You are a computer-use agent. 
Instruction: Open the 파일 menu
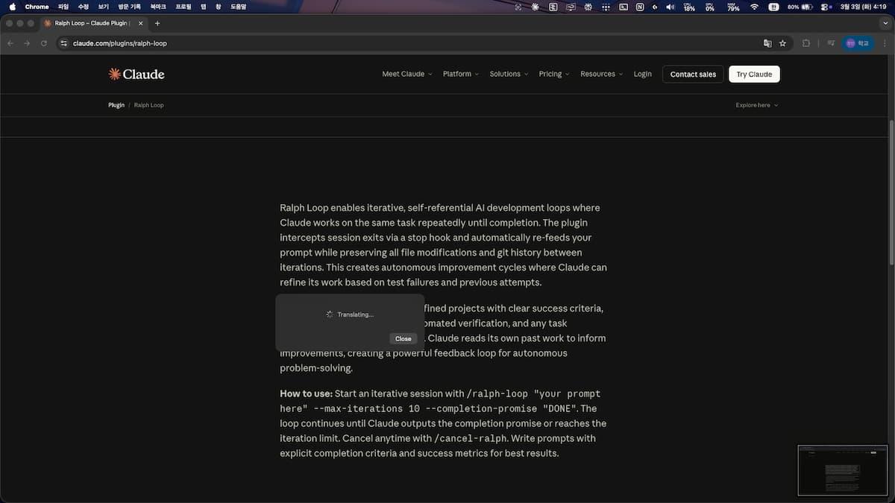(x=63, y=7)
